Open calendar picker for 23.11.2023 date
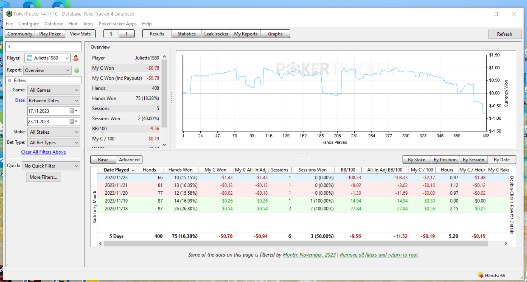 tap(73, 122)
